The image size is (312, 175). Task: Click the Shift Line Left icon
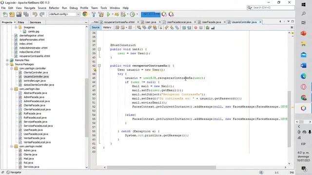pos(184,28)
